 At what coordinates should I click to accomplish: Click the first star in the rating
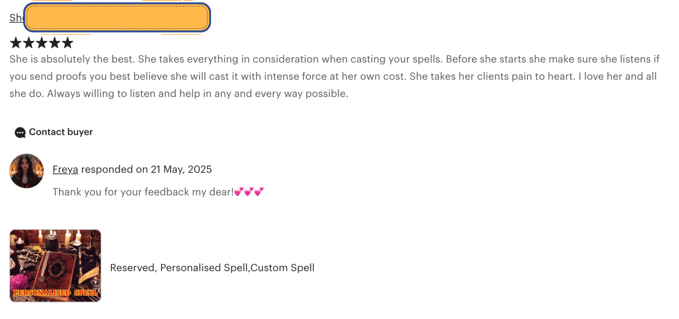pyautogui.click(x=16, y=43)
